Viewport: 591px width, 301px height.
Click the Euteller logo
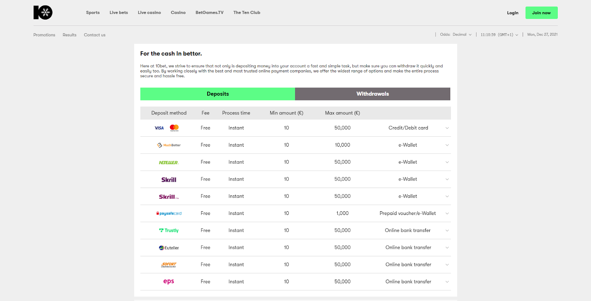coord(169,248)
